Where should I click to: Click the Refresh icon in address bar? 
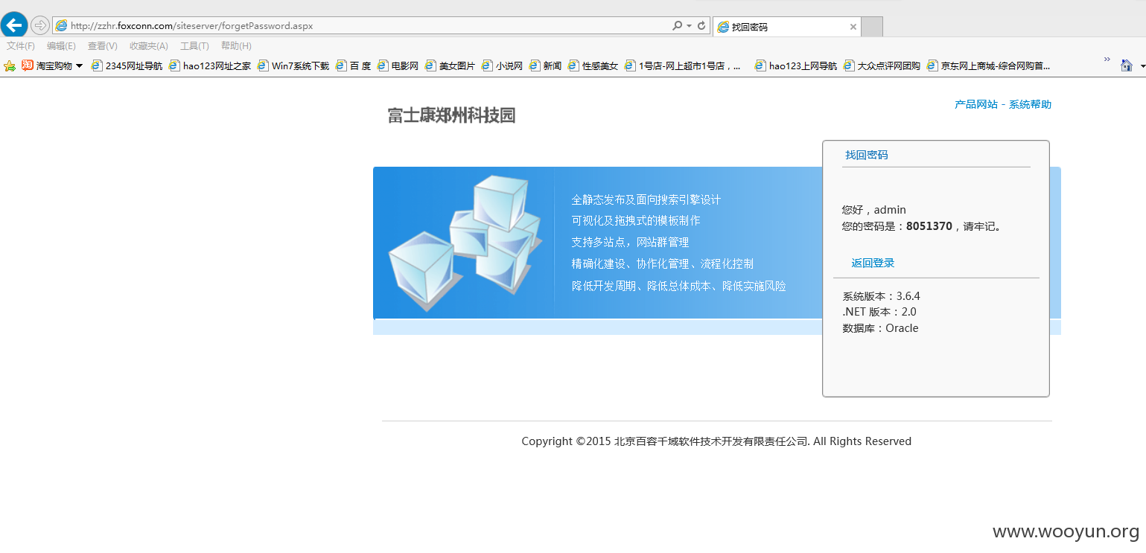pos(701,25)
